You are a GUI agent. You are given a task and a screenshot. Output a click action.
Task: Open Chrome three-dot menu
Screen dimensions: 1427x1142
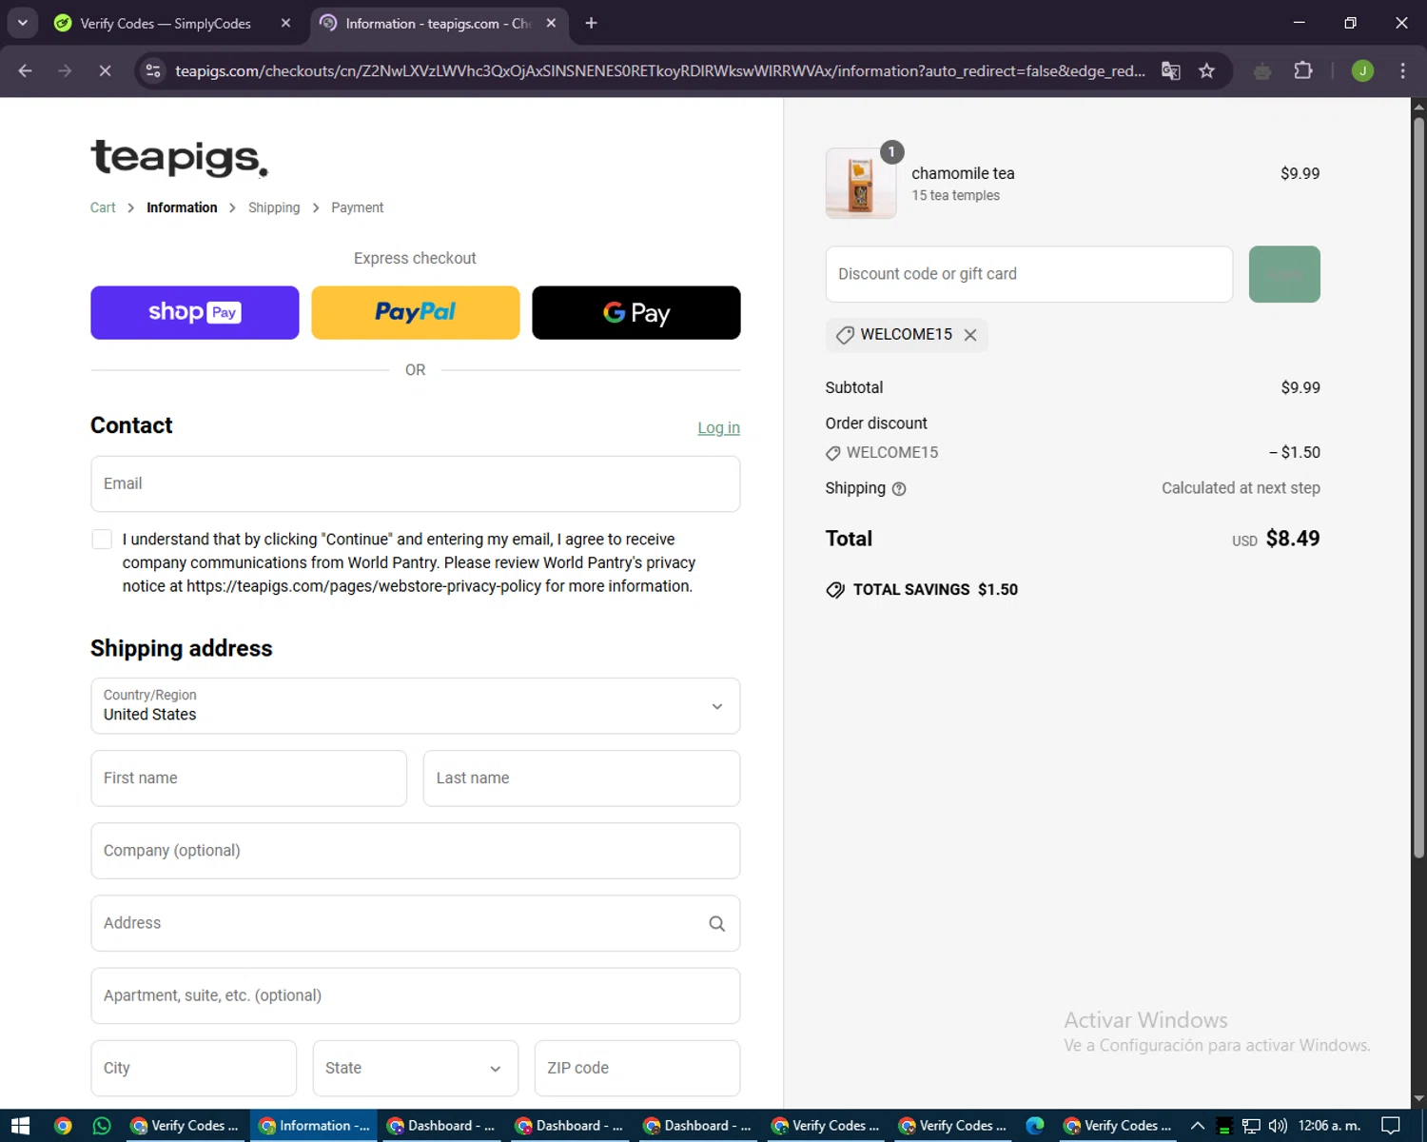1402,70
